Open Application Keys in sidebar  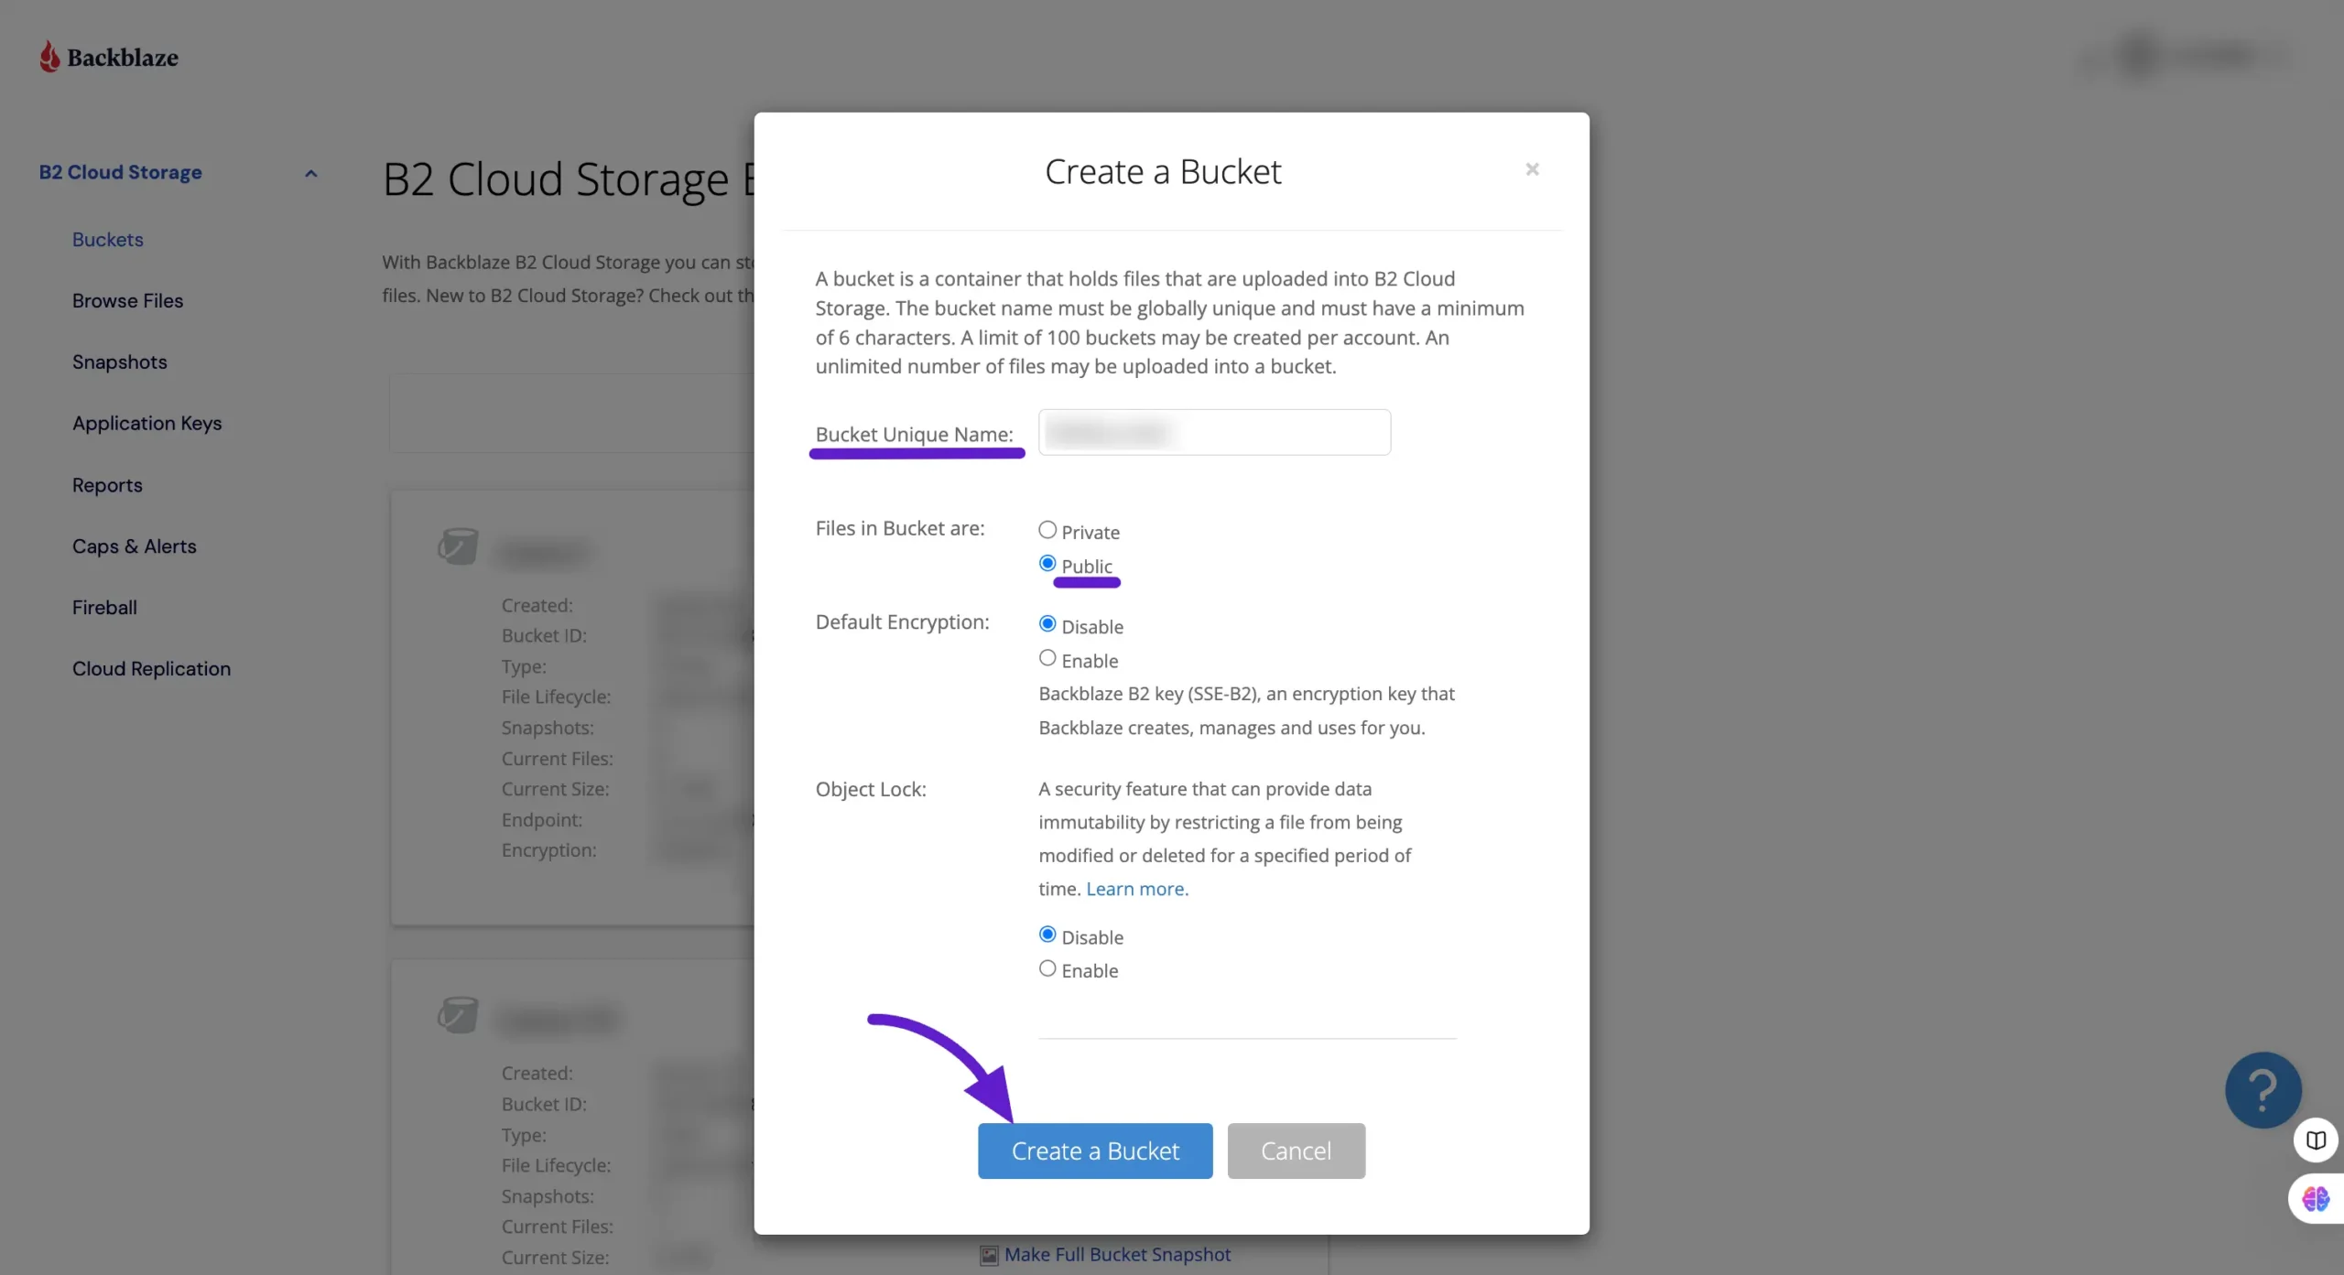tap(146, 424)
